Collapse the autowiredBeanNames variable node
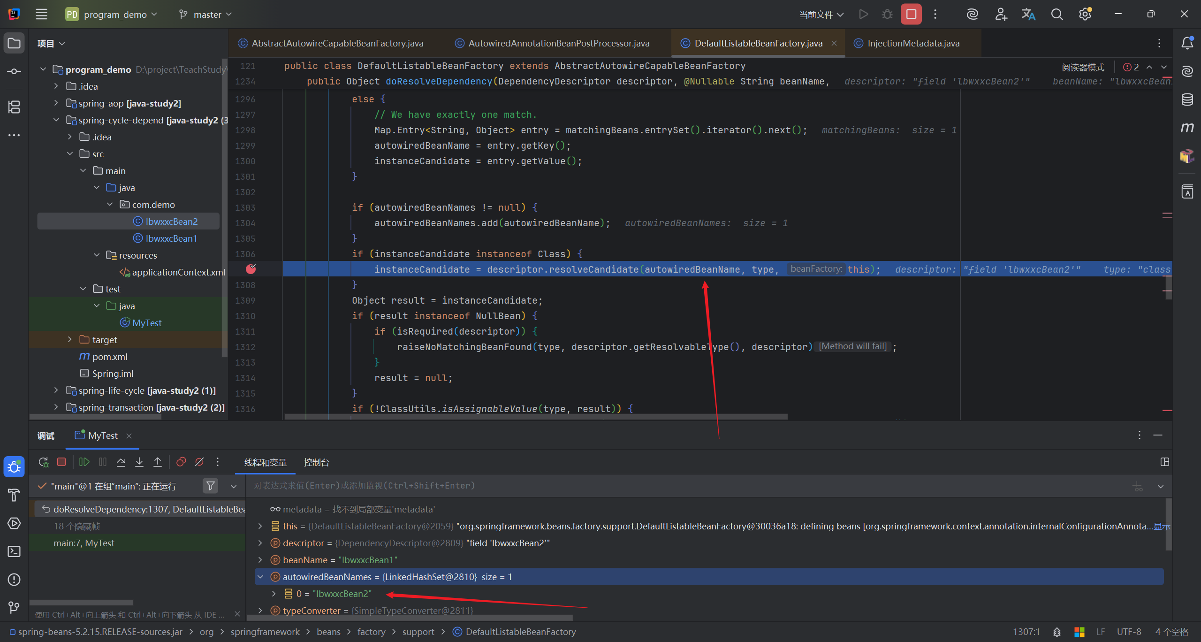Screen dimensions: 1201x642 [261, 577]
